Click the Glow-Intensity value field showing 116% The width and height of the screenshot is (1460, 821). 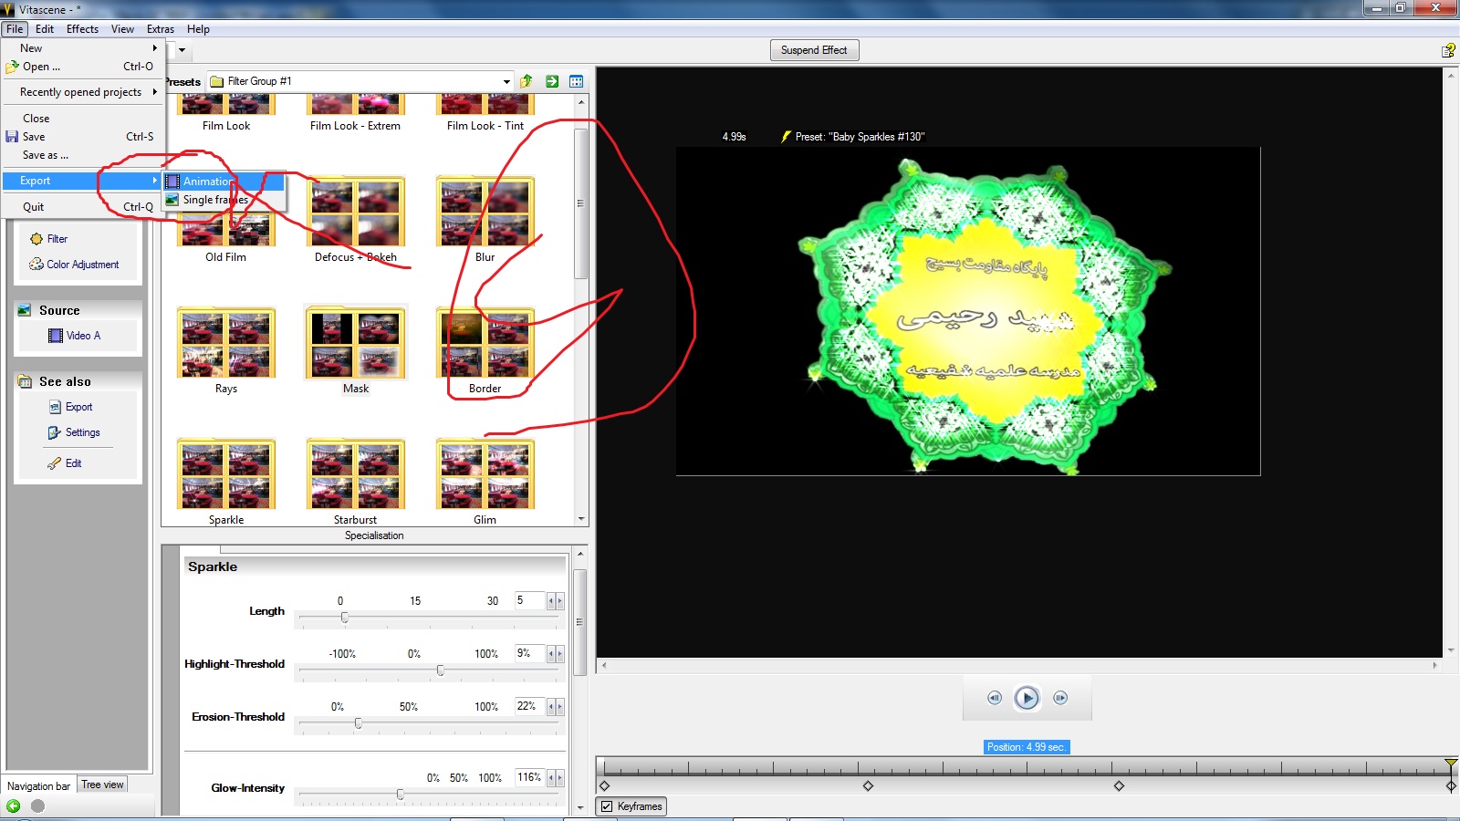(x=529, y=778)
